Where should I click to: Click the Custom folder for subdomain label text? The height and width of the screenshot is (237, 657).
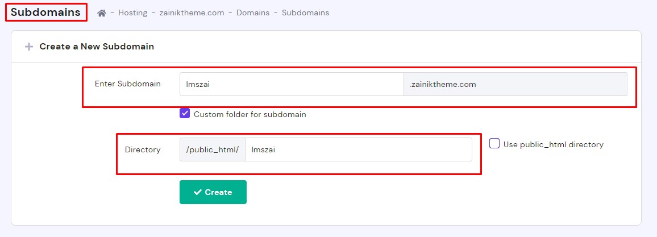pyautogui.click(x=250, y=114)
